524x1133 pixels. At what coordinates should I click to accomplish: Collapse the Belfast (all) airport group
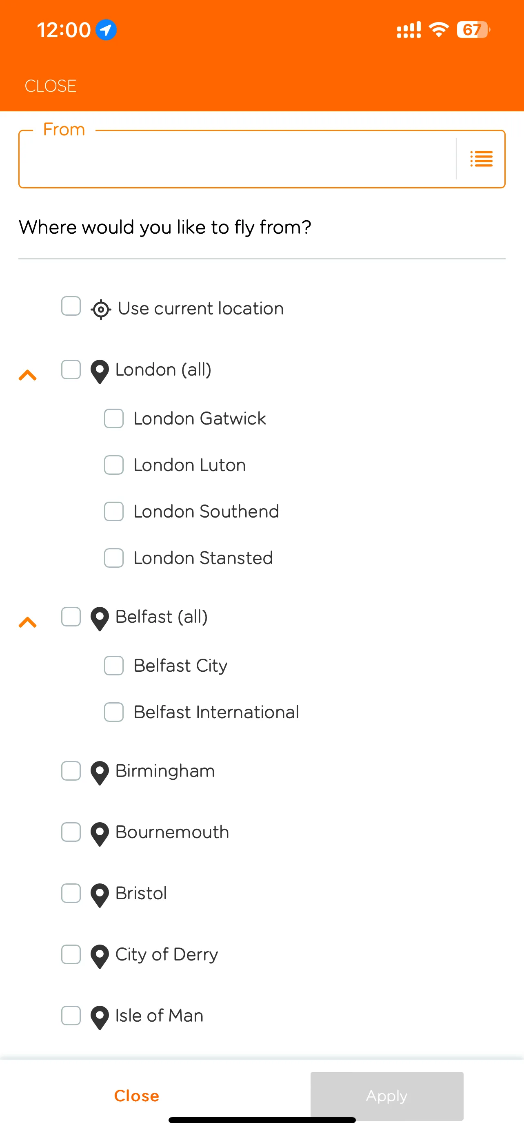(x=28, y=622)
